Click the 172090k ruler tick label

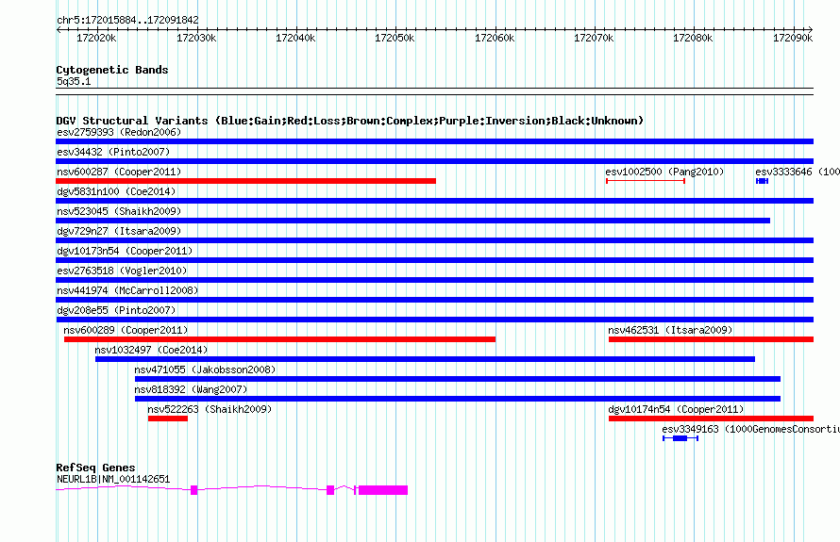coord(793,38)
